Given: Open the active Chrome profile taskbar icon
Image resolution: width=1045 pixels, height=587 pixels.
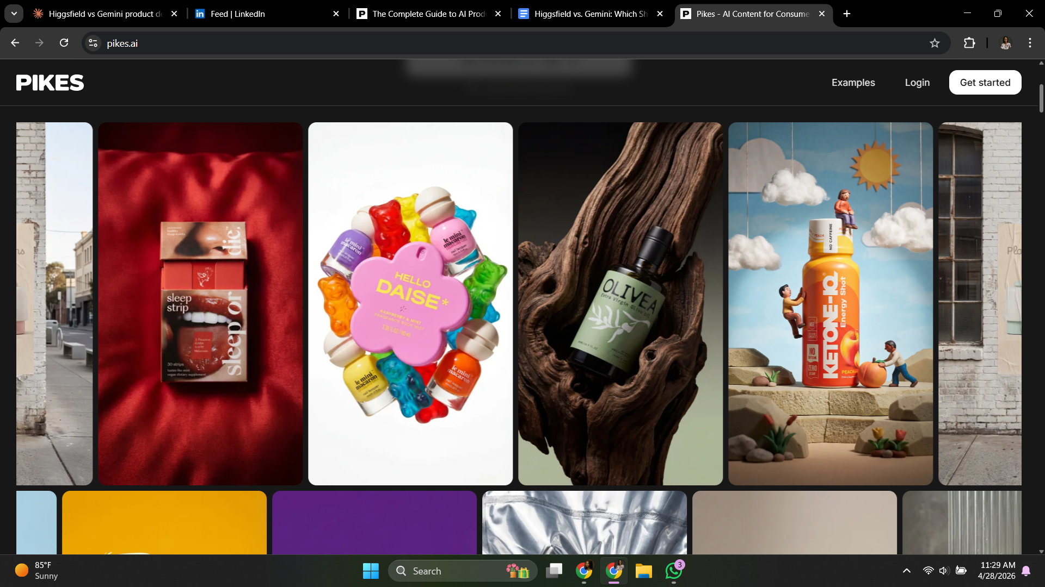Looking at the screenshot, I should [x=614, y=571].
